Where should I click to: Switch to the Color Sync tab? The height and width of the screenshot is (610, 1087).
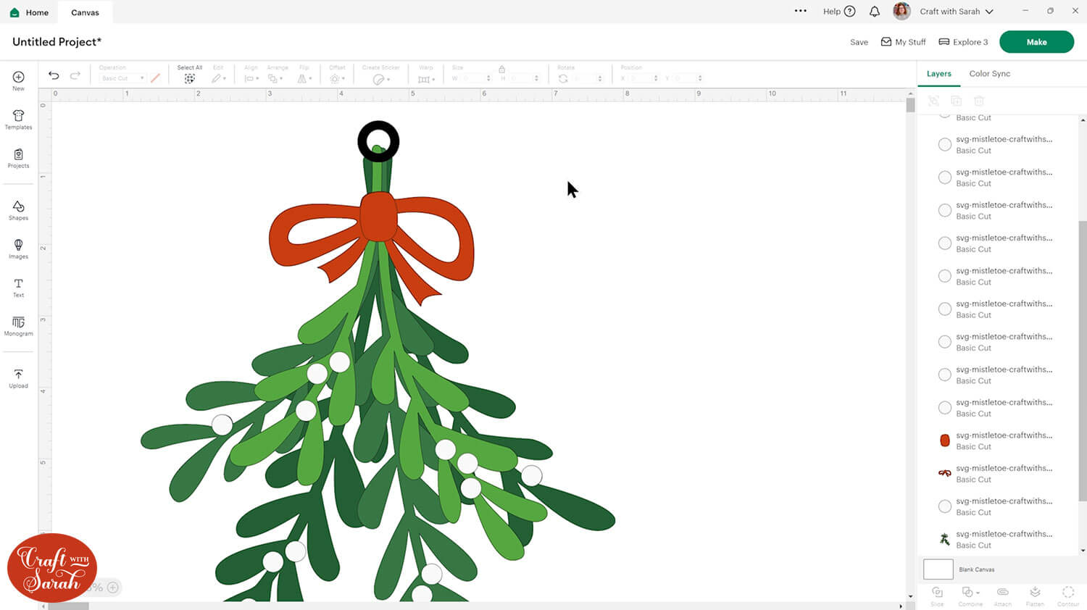click(x=989, y=74)
